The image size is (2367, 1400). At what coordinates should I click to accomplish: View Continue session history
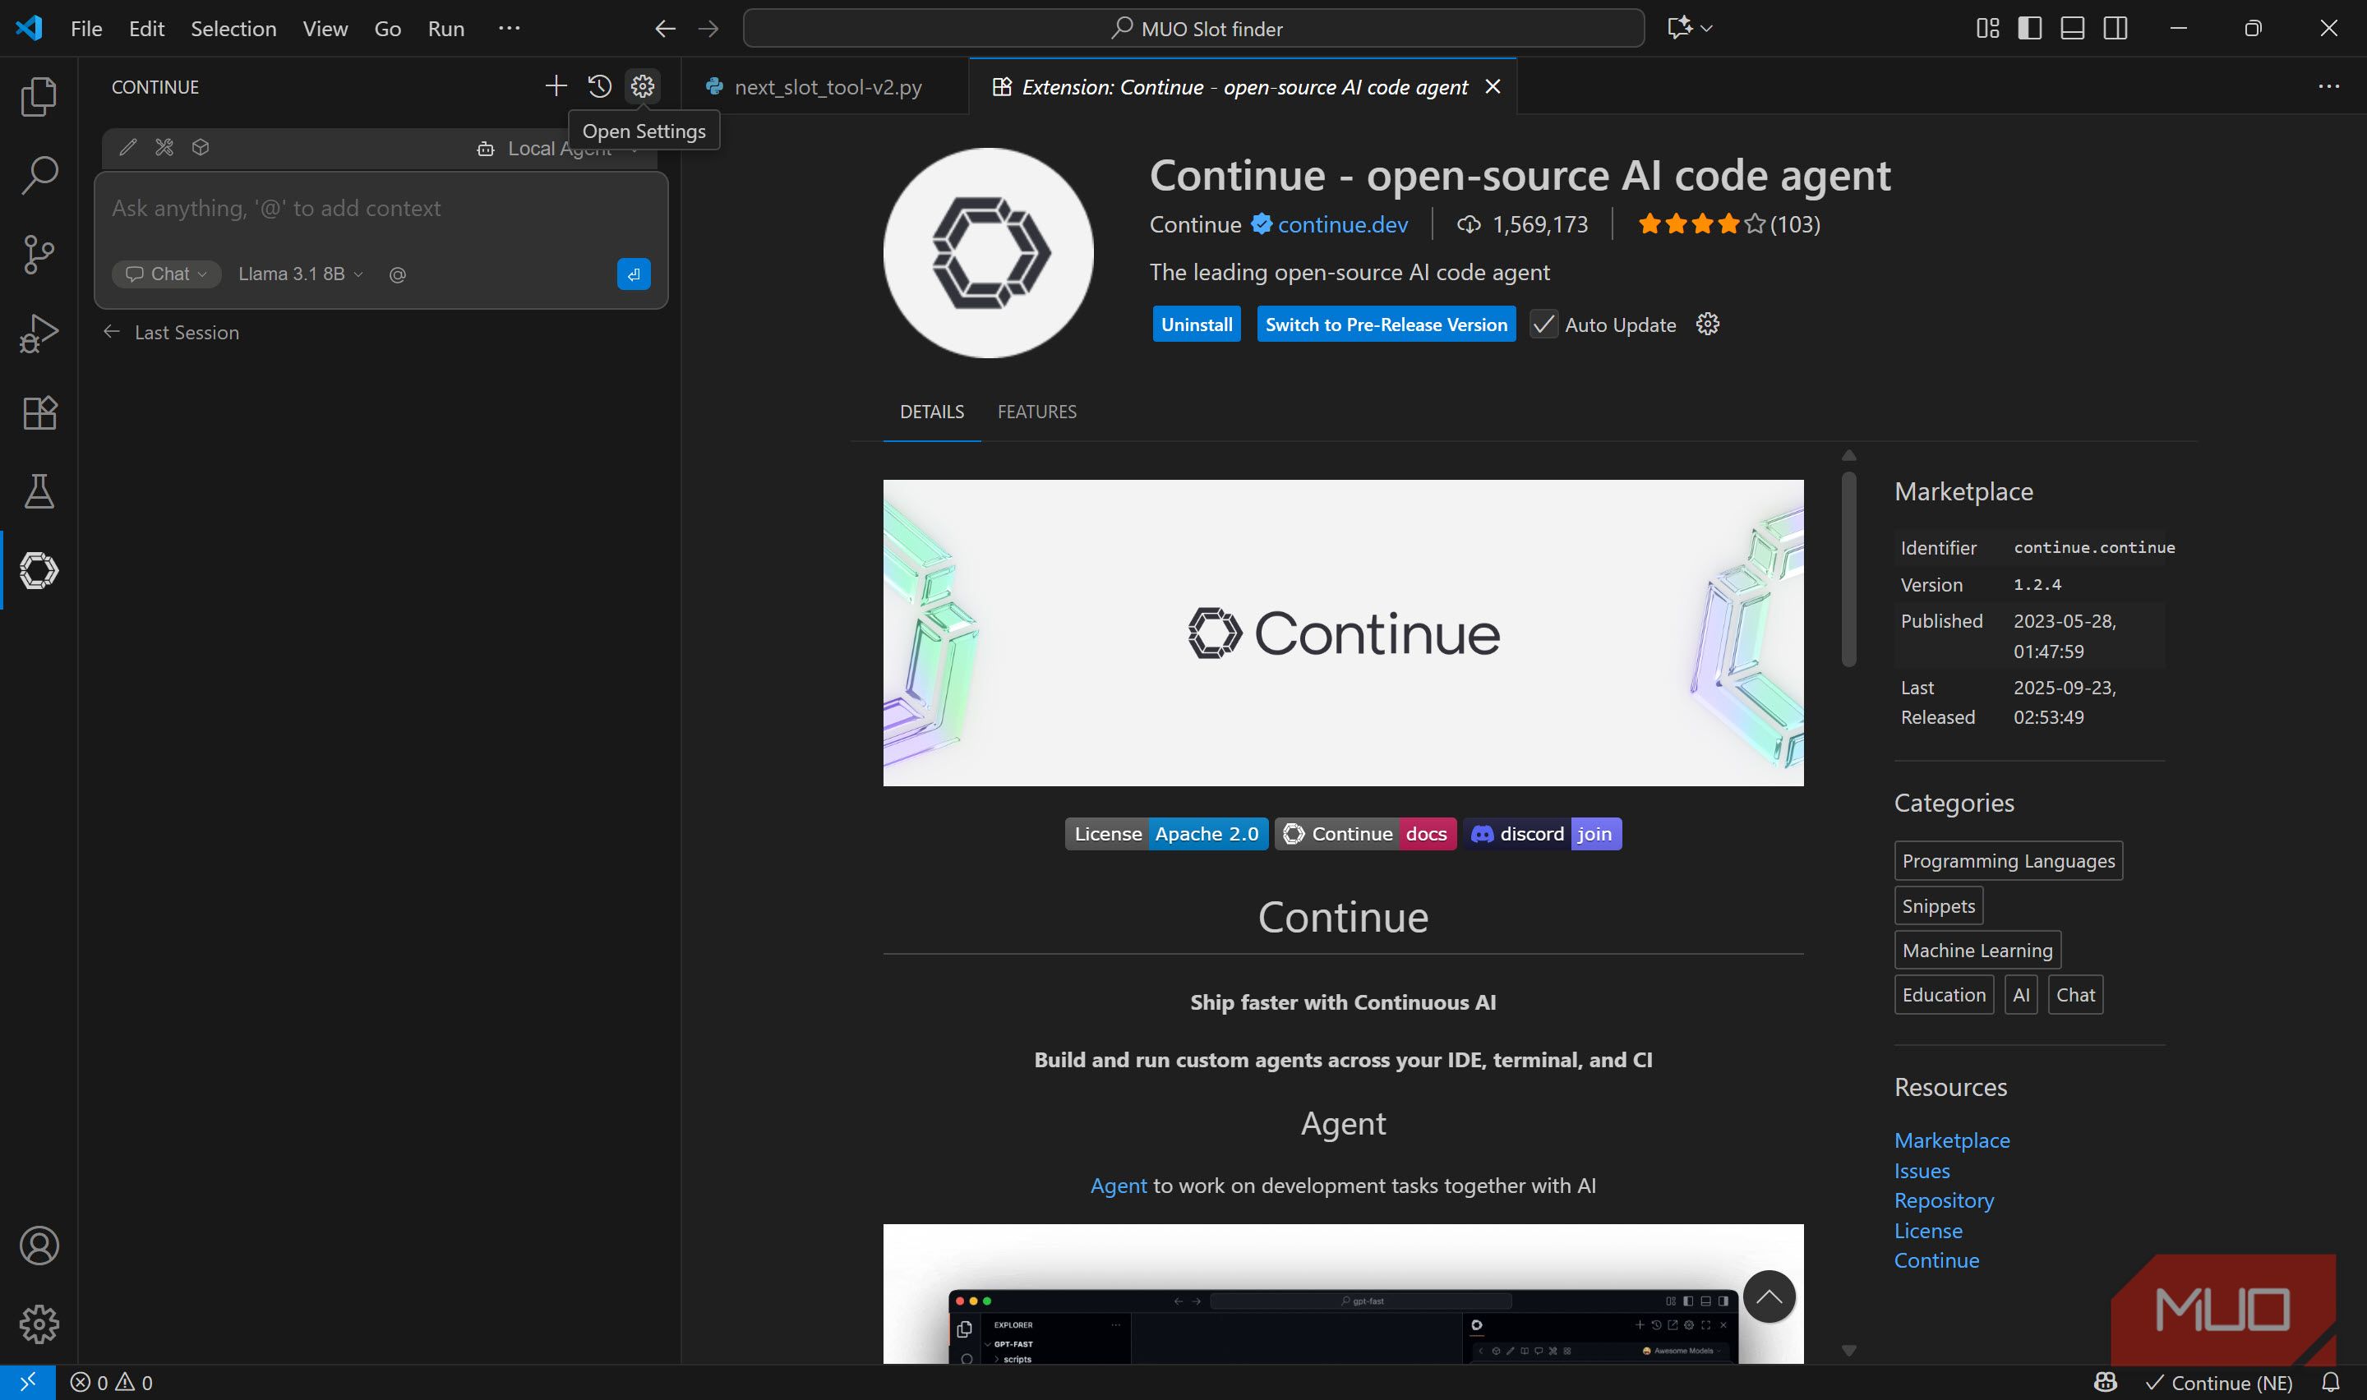pyautogui.click(x=599, y=87)
